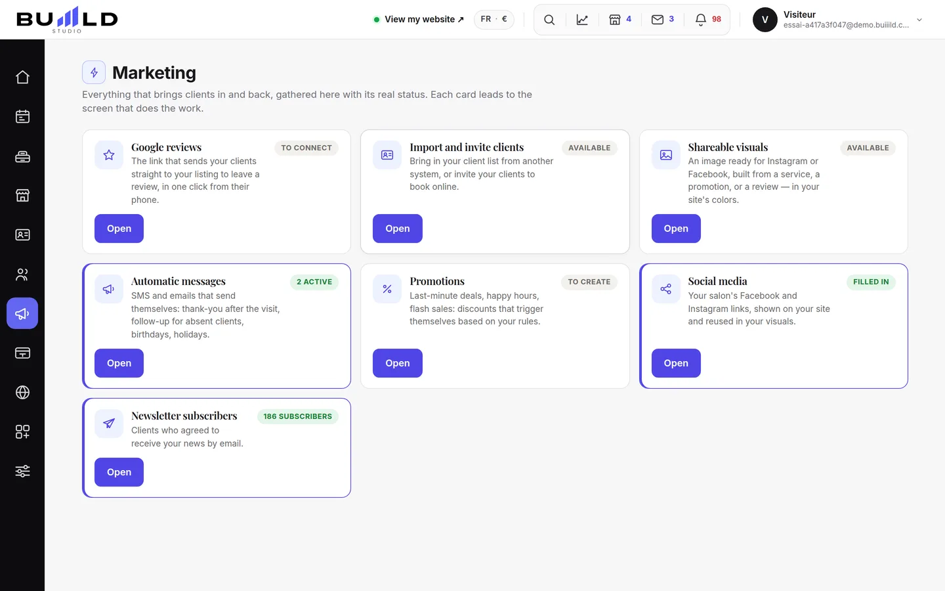Select the megaphone Marketing sidebar icon

coord(22,313)
